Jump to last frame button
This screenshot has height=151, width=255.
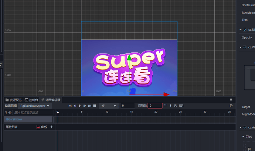pos(89,106)
